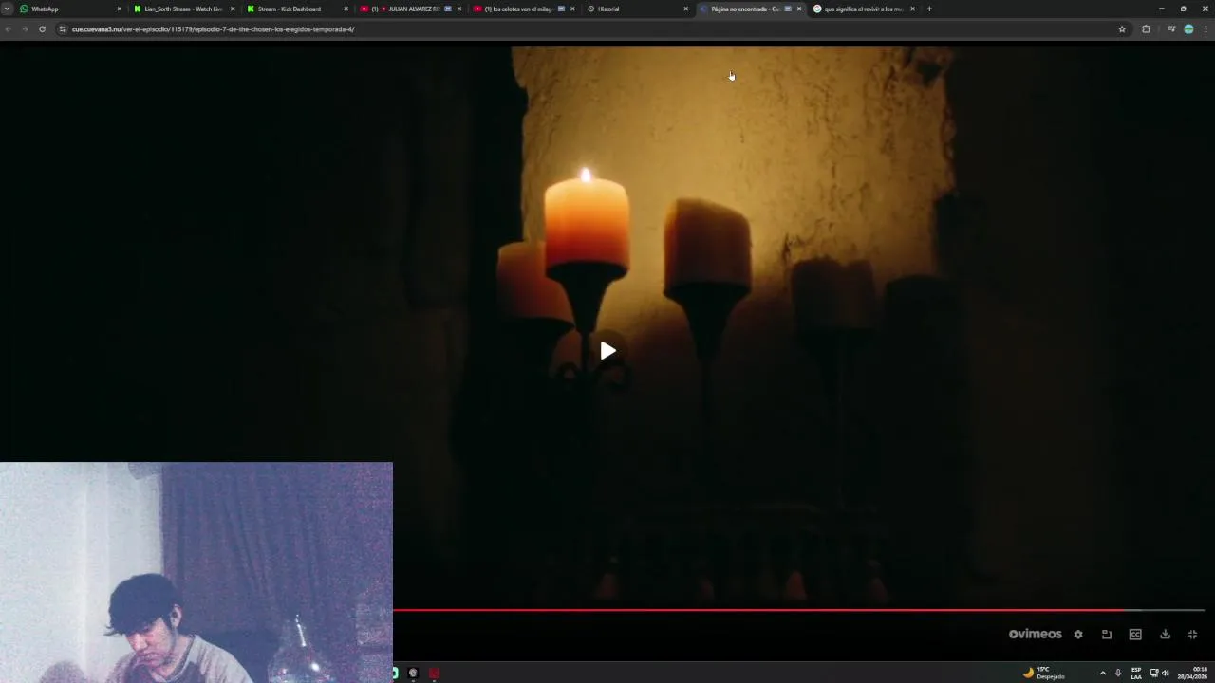Open the media control toolbar button
Image resolution: width=1215 pixels, height=683 pixels.
1171,29
